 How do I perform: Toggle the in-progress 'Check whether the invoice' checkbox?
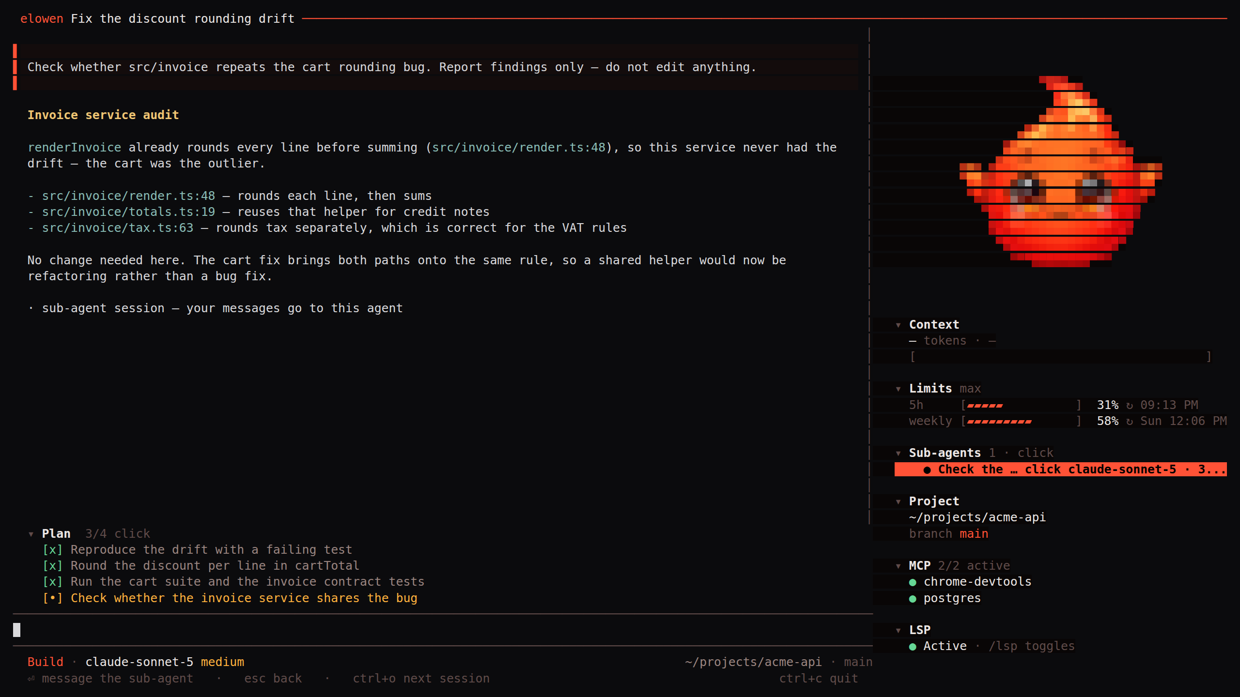[52, 598]
